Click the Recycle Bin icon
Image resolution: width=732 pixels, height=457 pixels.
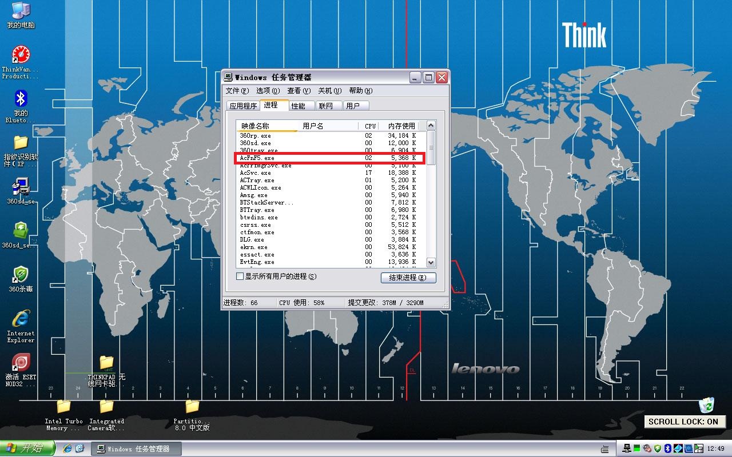706,405
